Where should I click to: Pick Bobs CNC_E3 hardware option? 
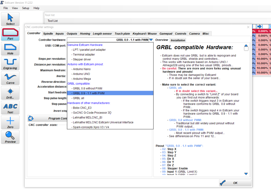pos(82,108)
